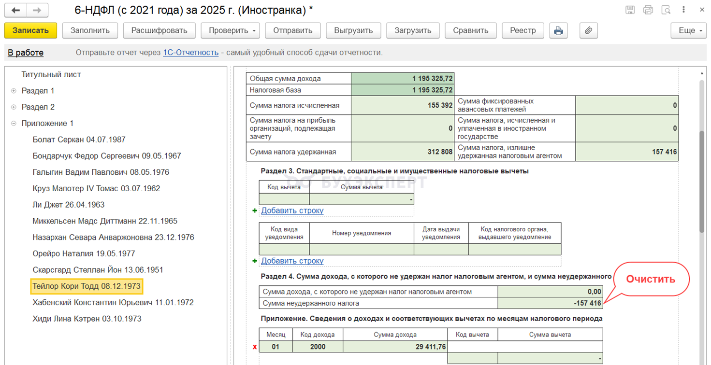Screen dimensions: 711x365
Task: Click the print icon in title bar
Action: coord(648,10)
